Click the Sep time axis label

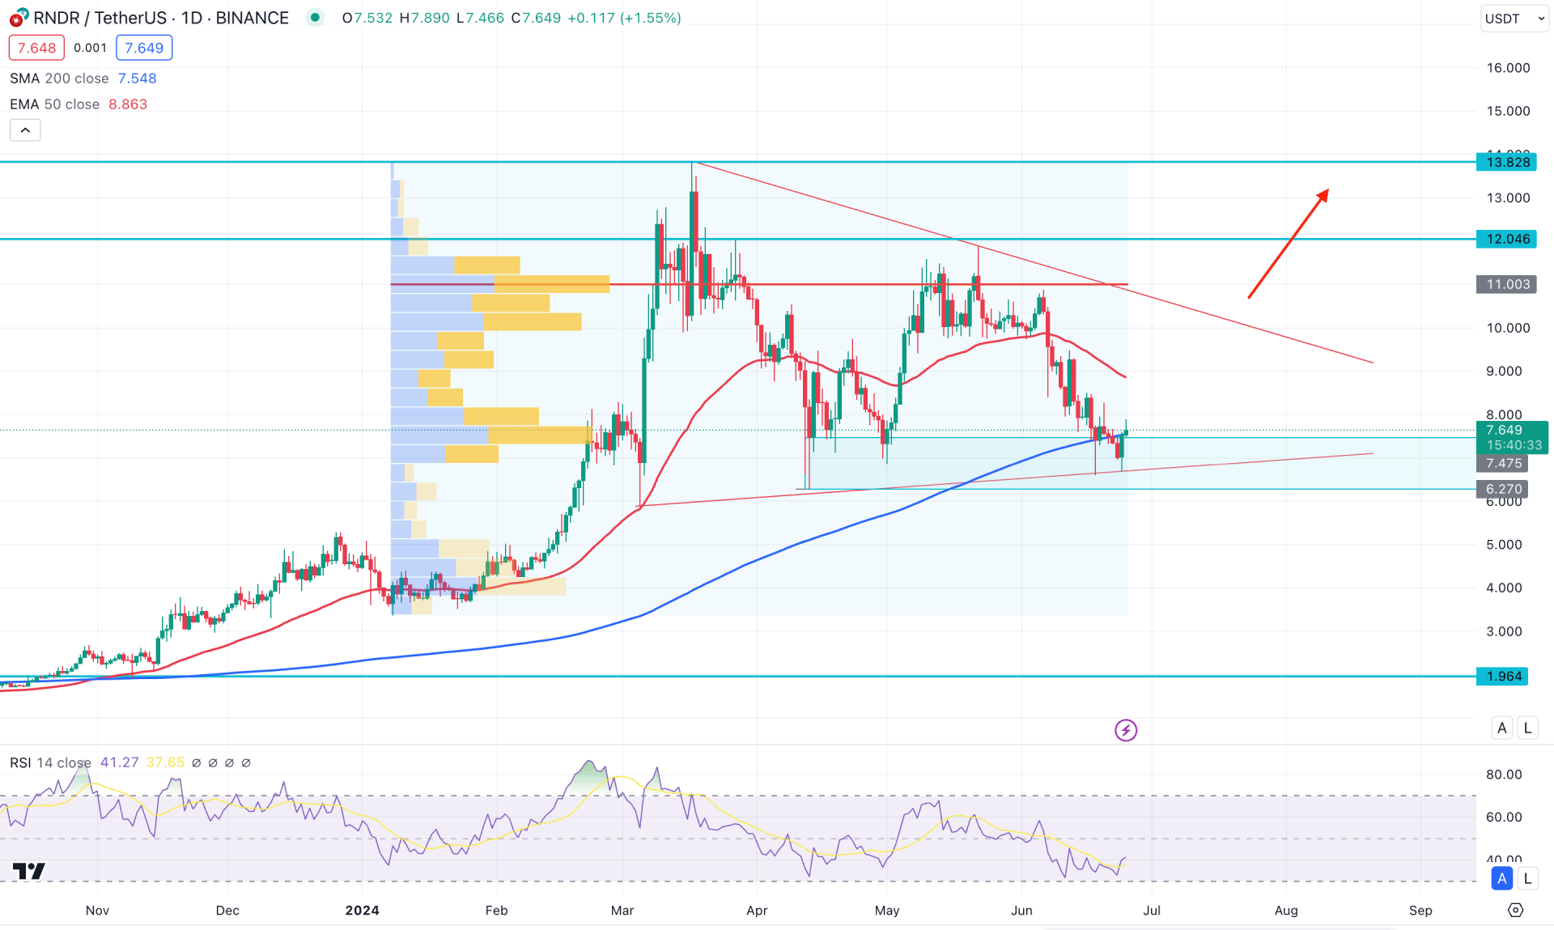(1420, 911)
